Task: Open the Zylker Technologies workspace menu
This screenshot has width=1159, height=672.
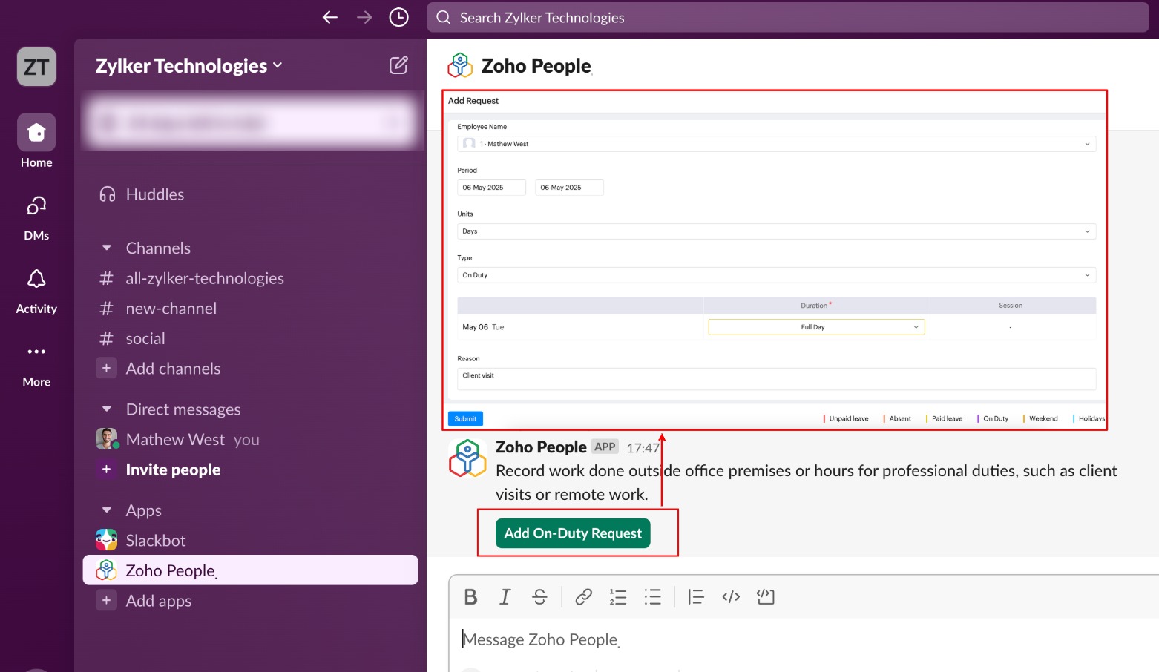Action: click(189, 66)
